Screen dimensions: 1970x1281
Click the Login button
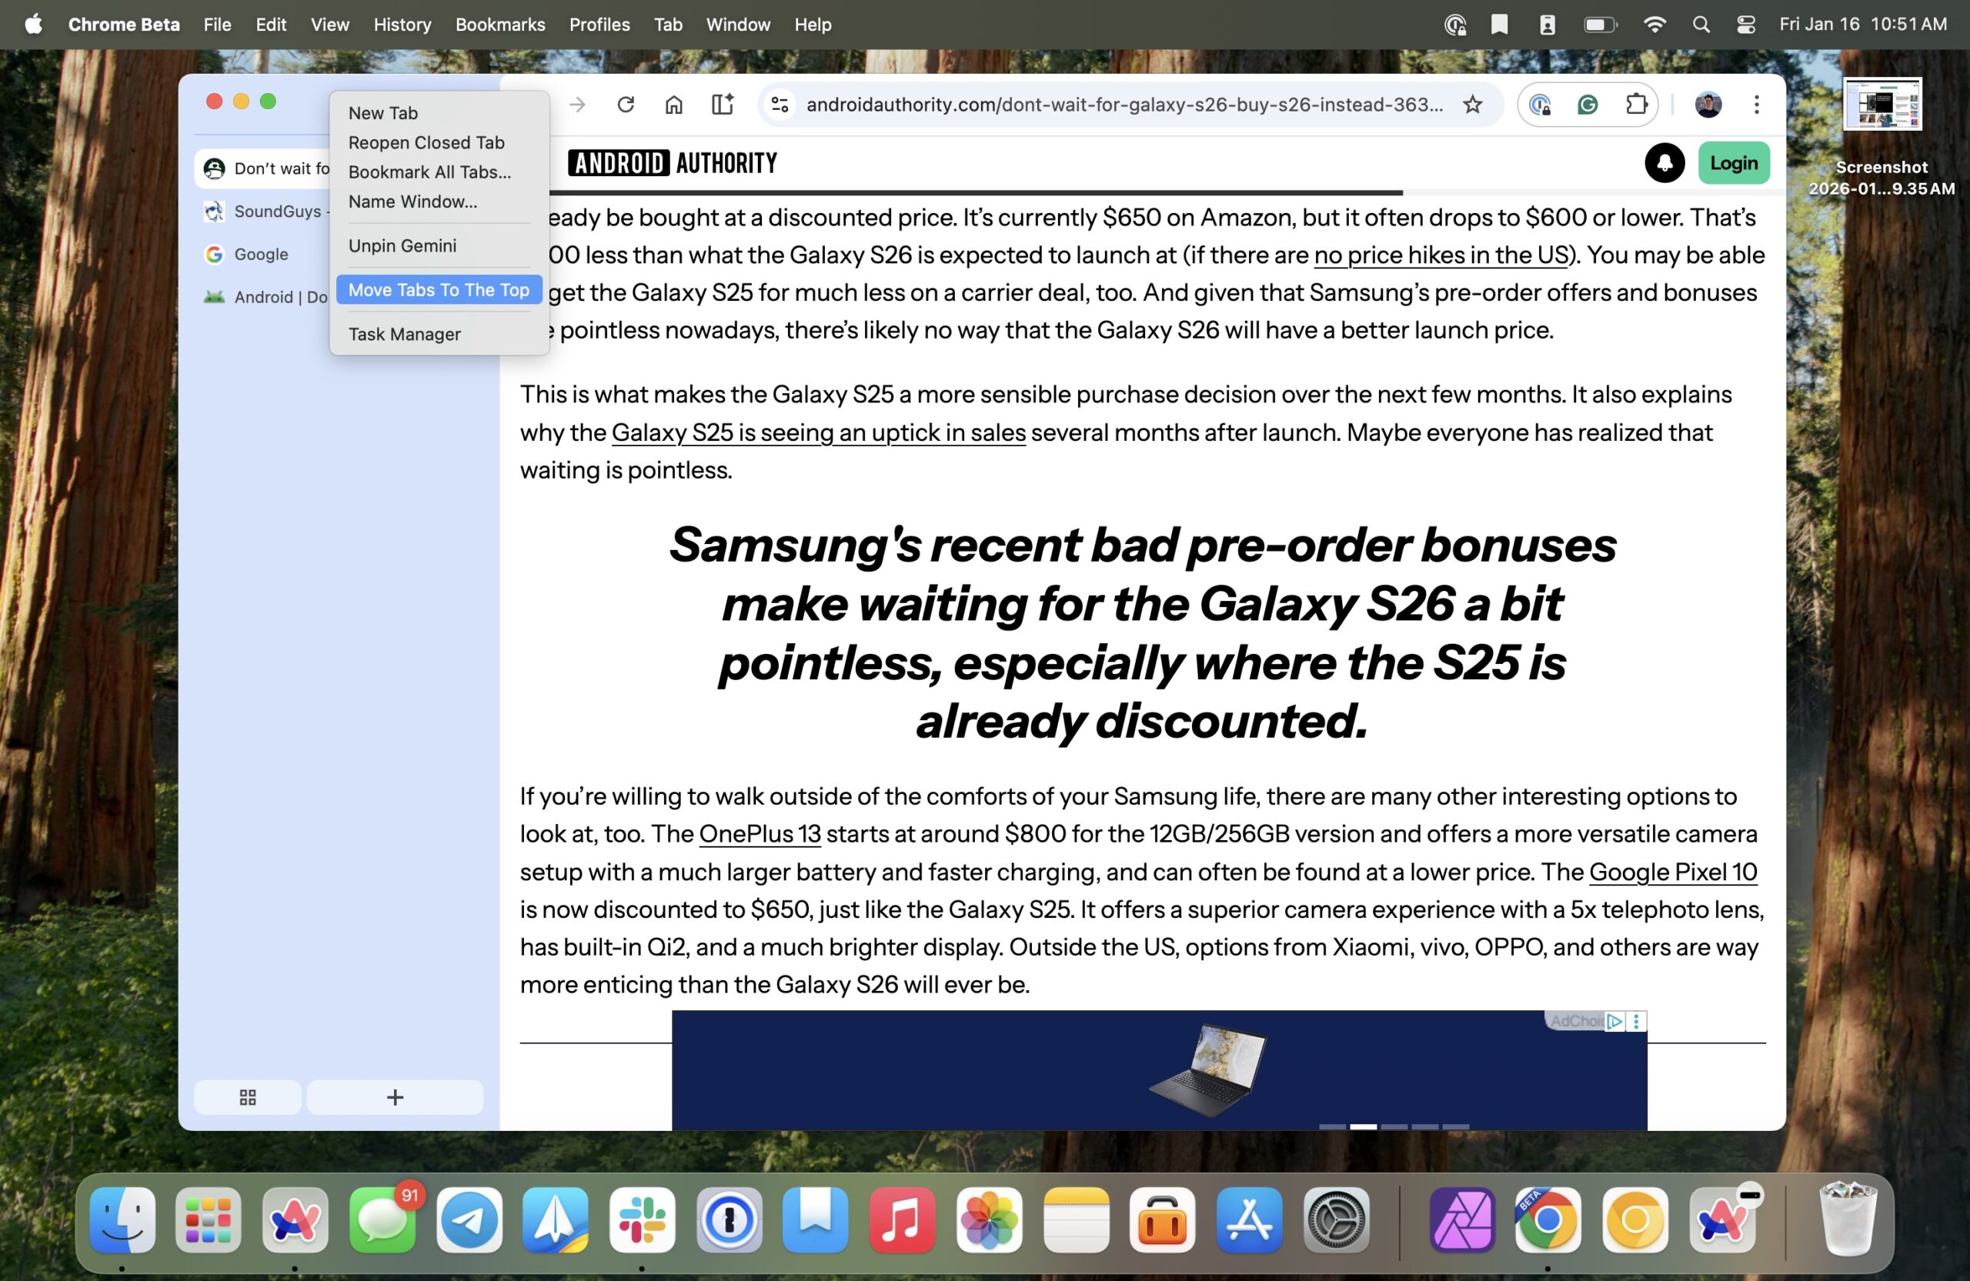[1734, 163]
